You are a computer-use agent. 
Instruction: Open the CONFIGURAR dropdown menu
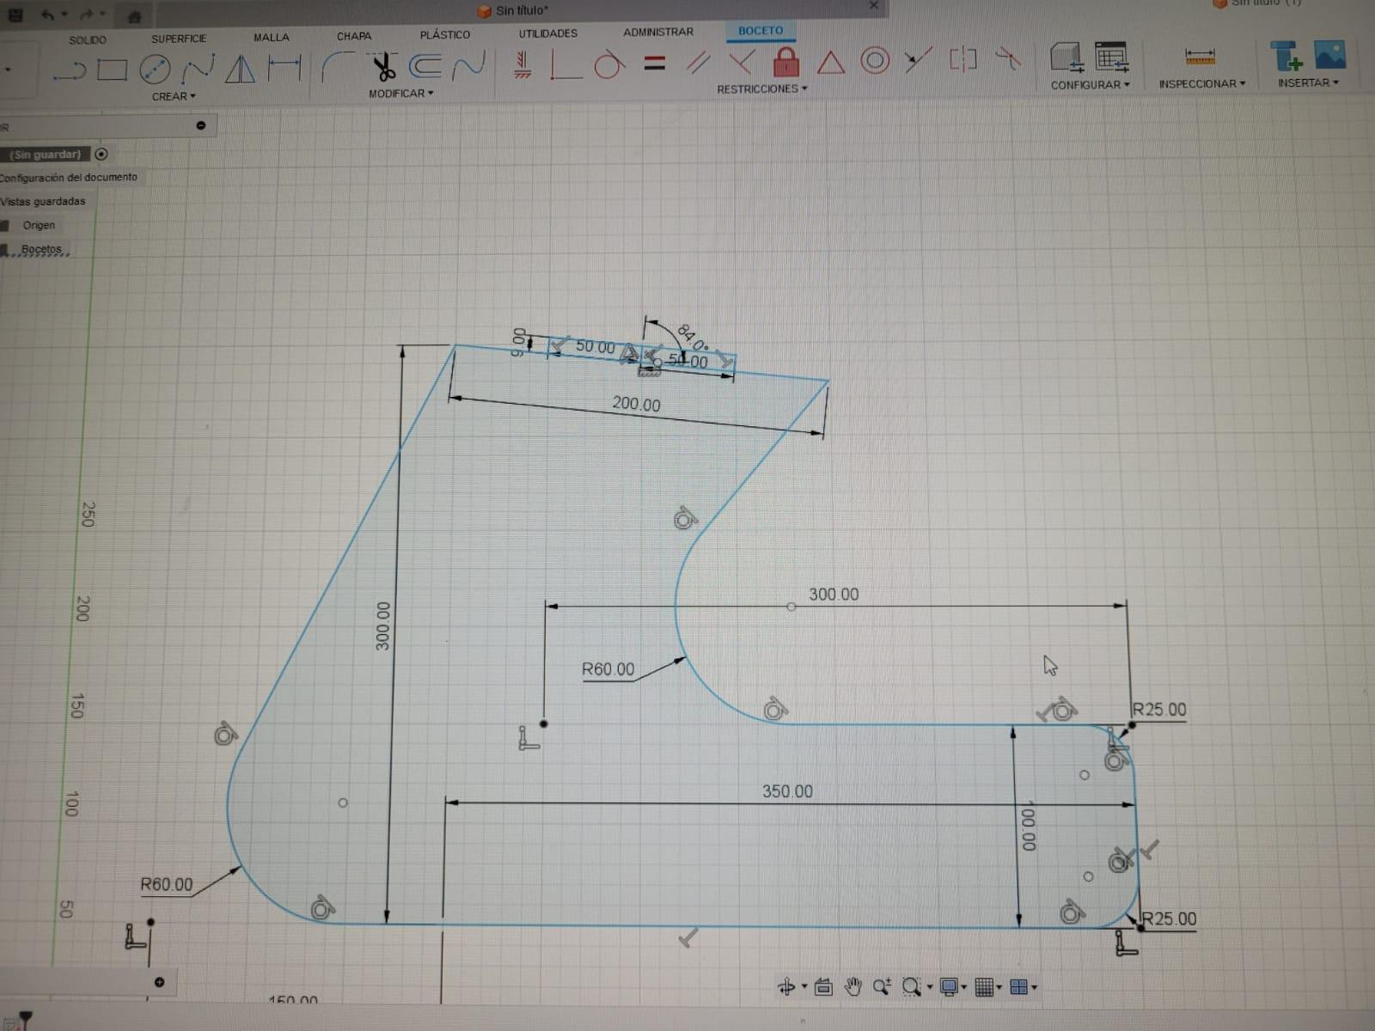pyautogui.click(x=1090, y=85)
